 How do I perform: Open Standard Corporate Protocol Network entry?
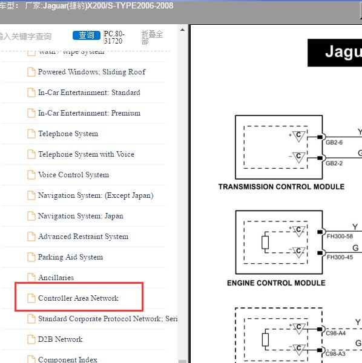pyautogui.click(x=108, y=319)
